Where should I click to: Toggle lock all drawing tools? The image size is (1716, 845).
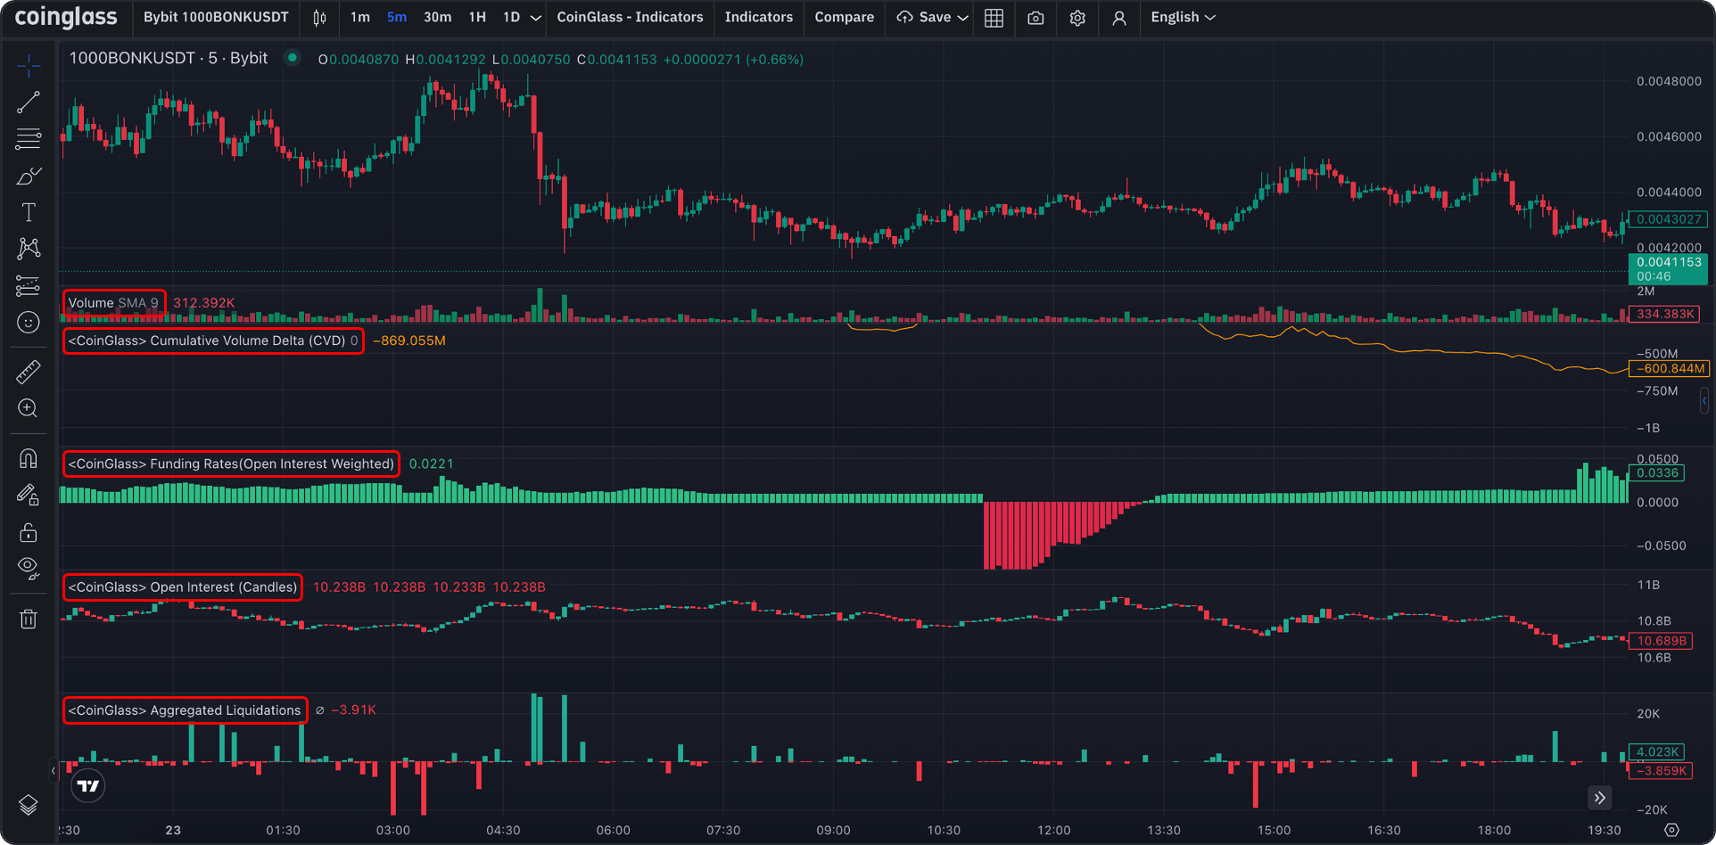29,532
